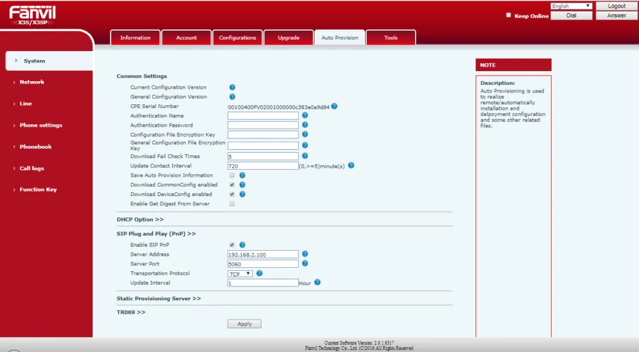Check the Keep Online checkbox
Image resolution: width=639 pixels, height=352 pixels.
509,15
